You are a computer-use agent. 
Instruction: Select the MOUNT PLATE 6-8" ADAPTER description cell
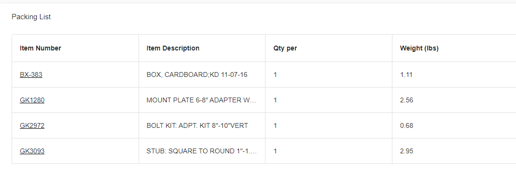pos(201,100)
